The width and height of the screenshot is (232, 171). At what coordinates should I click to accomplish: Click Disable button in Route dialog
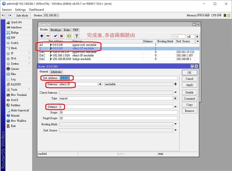click(189, 93)
